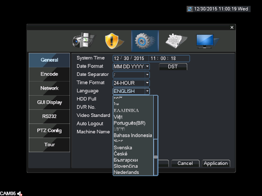
Task: Open the Time Format dropdown arrow
Action: pos(147,83)
